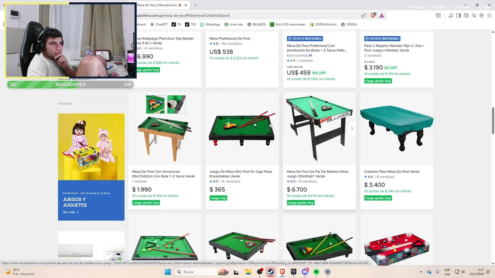Open the ChatGPT bookmark
This screenshot has height=278, width=495.
pos(159,24)
